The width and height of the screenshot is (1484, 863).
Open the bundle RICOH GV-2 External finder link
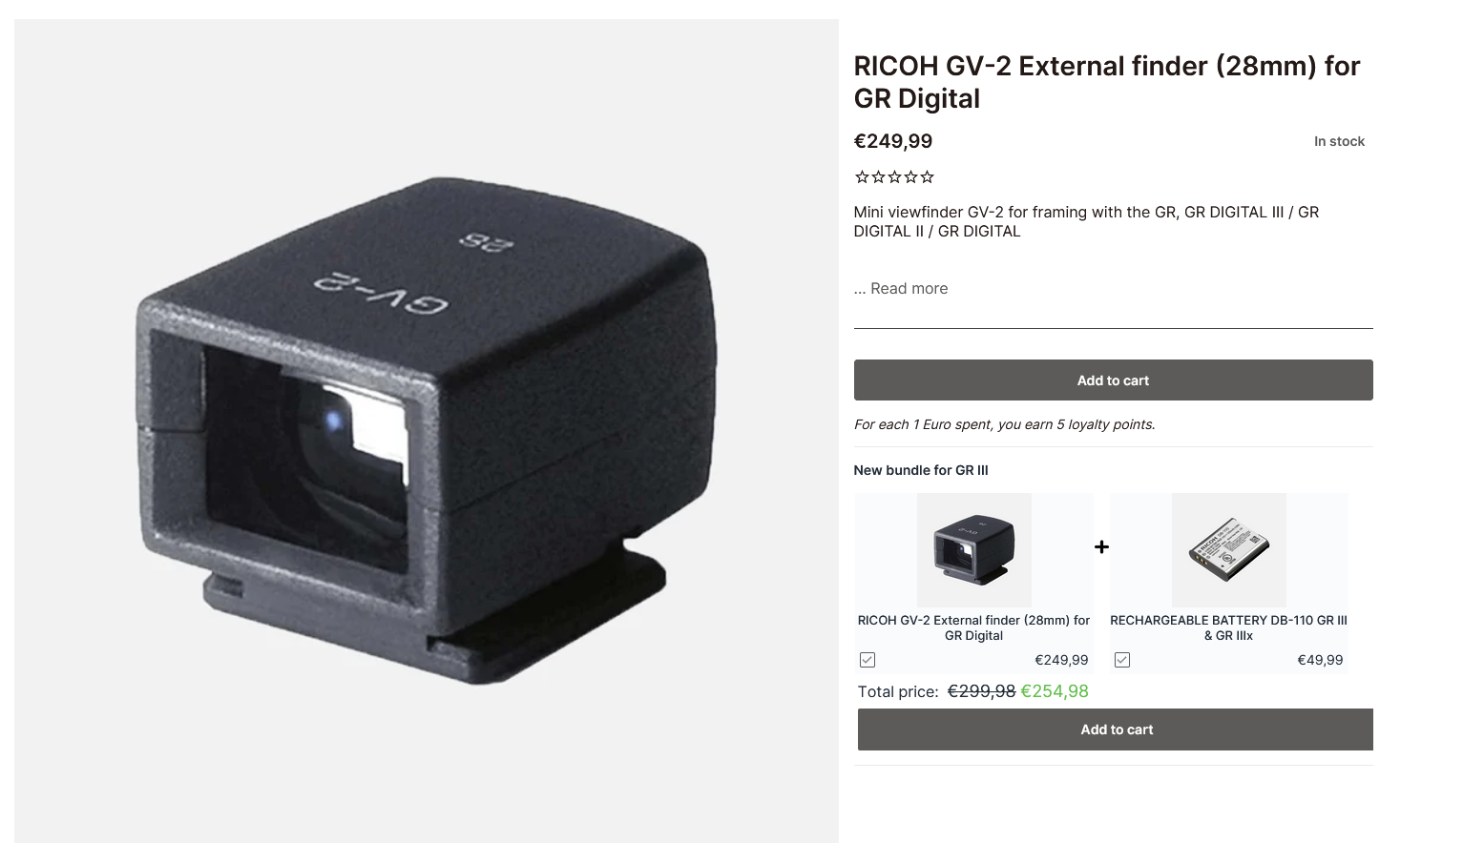pyautogui.click(x=973, y=627)
